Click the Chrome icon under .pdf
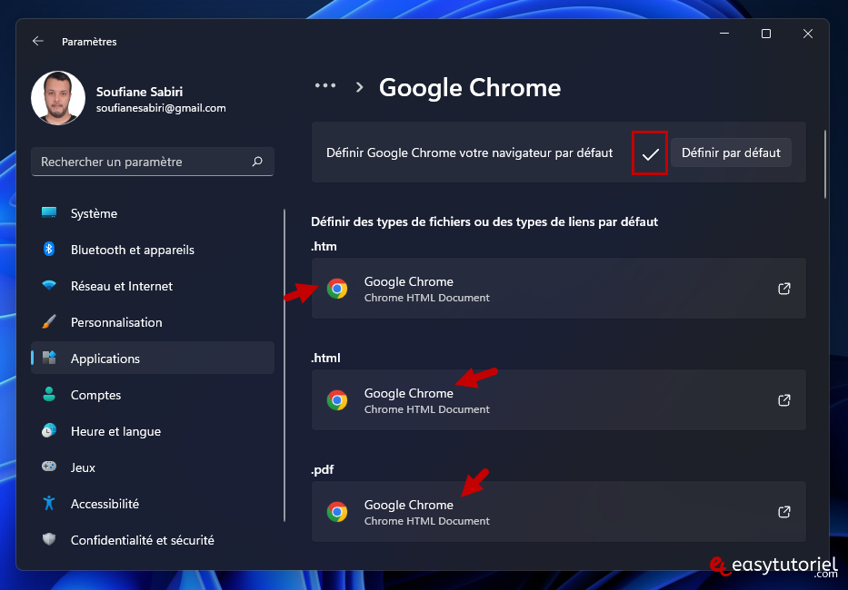Image resolution: width=848 pixels, height=590 pixels. [x=337, y=512]
